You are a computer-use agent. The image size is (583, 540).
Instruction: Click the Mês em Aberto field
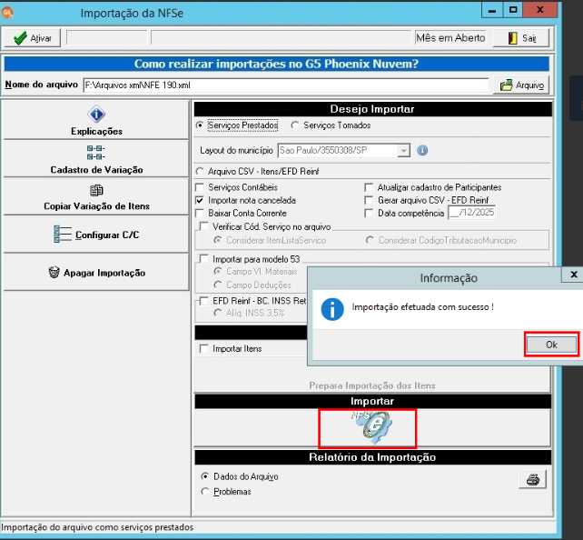pyautogui.click(x=450, y=37)
